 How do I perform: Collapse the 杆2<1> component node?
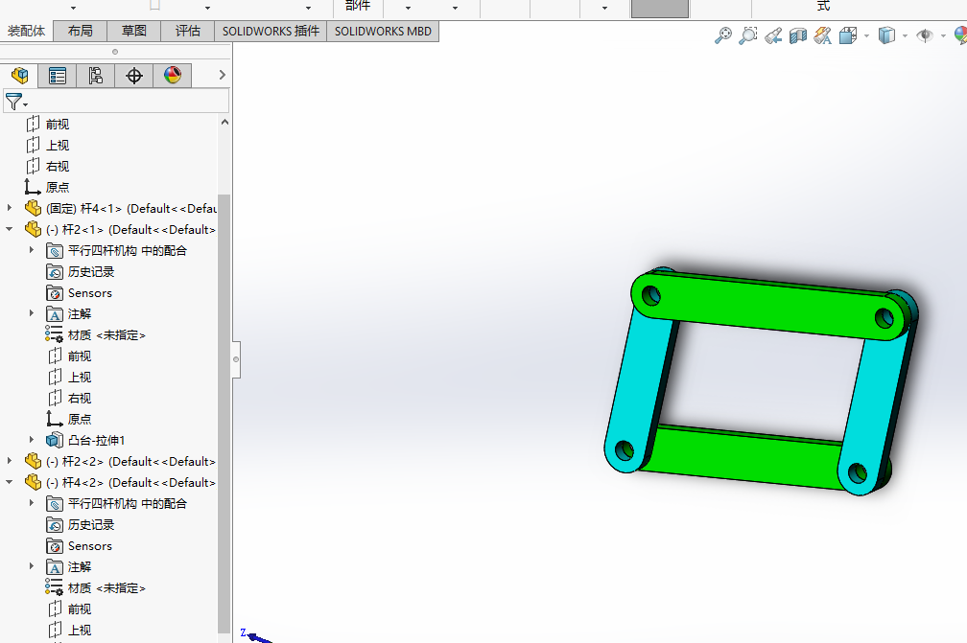[x=10, y=229]
